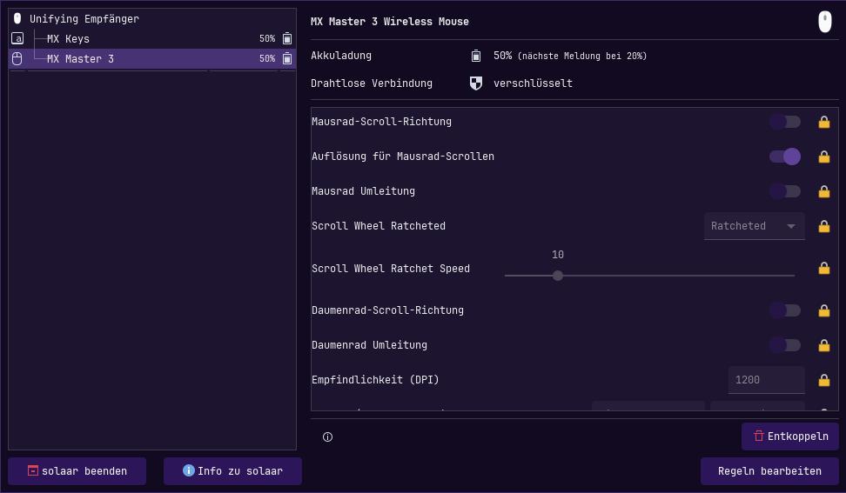Screen dimensions: 846x493
Task: Open the Ratcheted dropdown
Action: click(755, 226)
